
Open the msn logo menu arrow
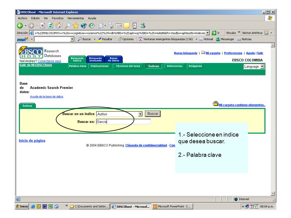(x=32, y=39)
